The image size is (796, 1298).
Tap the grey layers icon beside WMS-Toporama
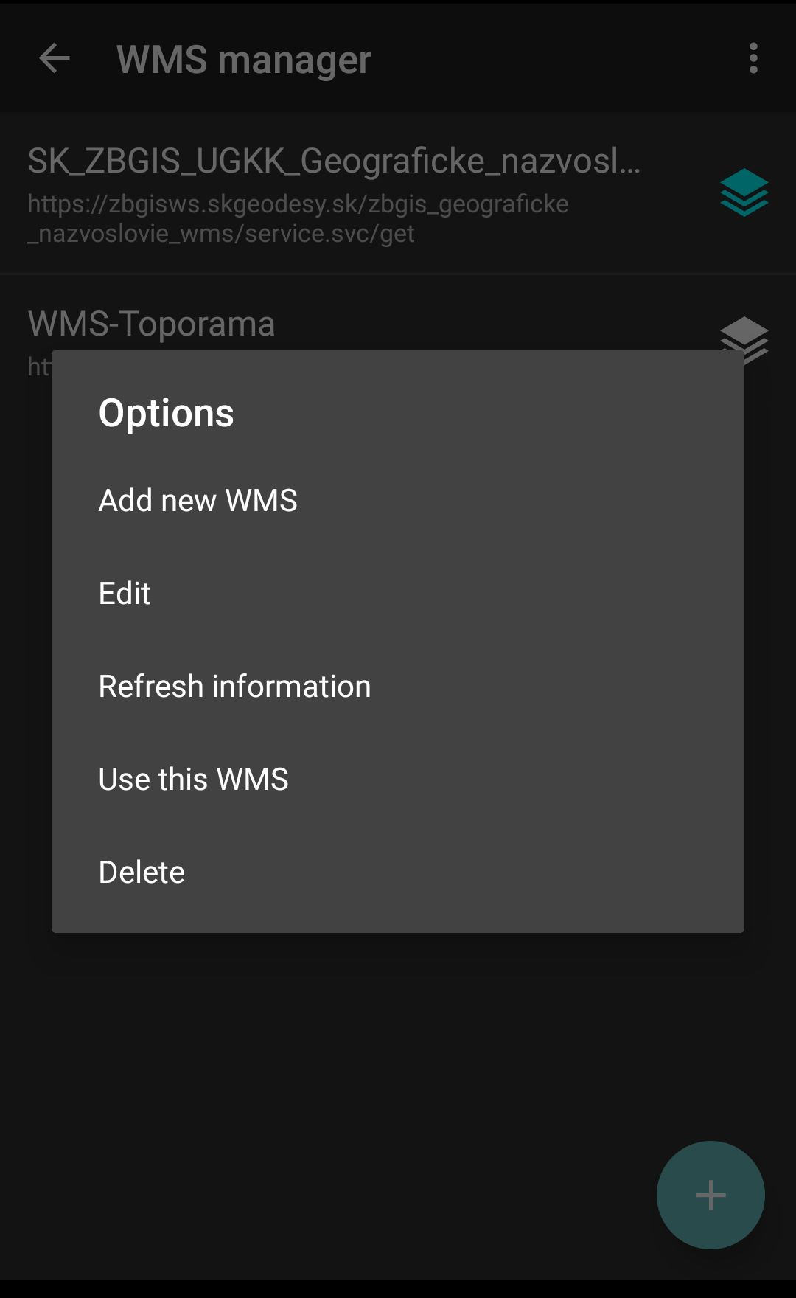pos(744,333)
